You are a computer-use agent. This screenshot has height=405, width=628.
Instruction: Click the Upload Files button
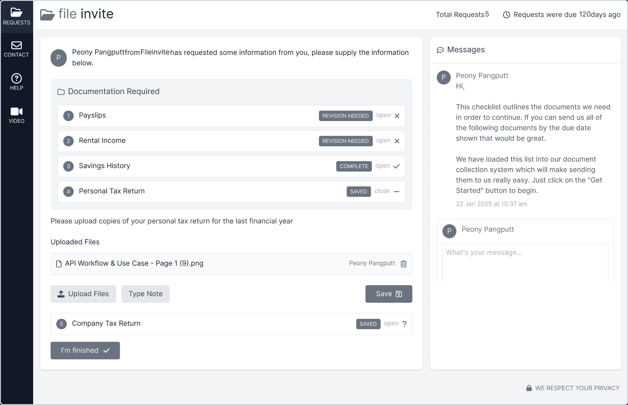83,294
